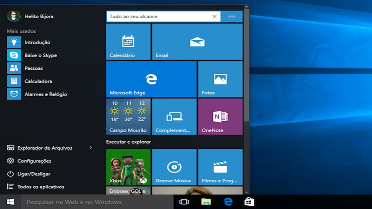Open Pessoas from the list
This screenshot has height=209, width=372.
click(34, 68)
